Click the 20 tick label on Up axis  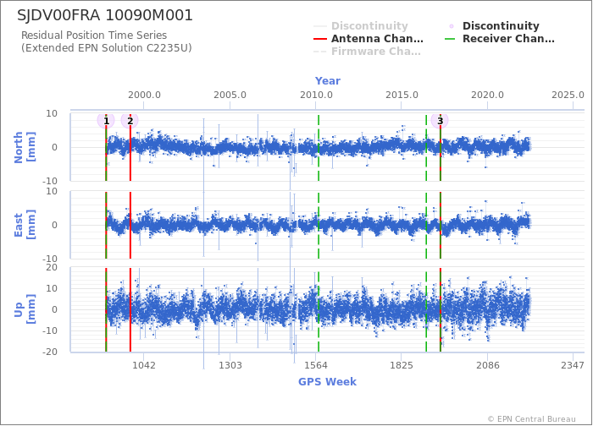tap(52, 268)
